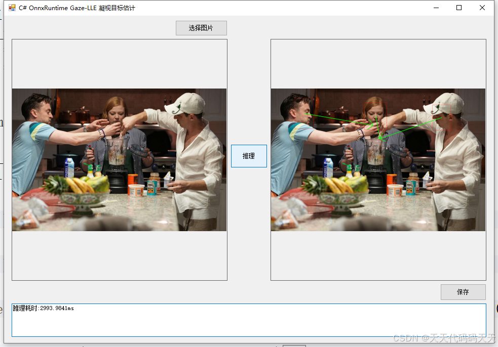The width and height of the screenshot is (498, 347).
Task: Maximize the Gaze-LLE window
Action: pos(459,8)
